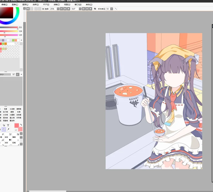Select the shape tool icon beside Text
Image resolution: width=213 pixels, height=192 pixels.
pyautogui.click(x=4, y=125)
